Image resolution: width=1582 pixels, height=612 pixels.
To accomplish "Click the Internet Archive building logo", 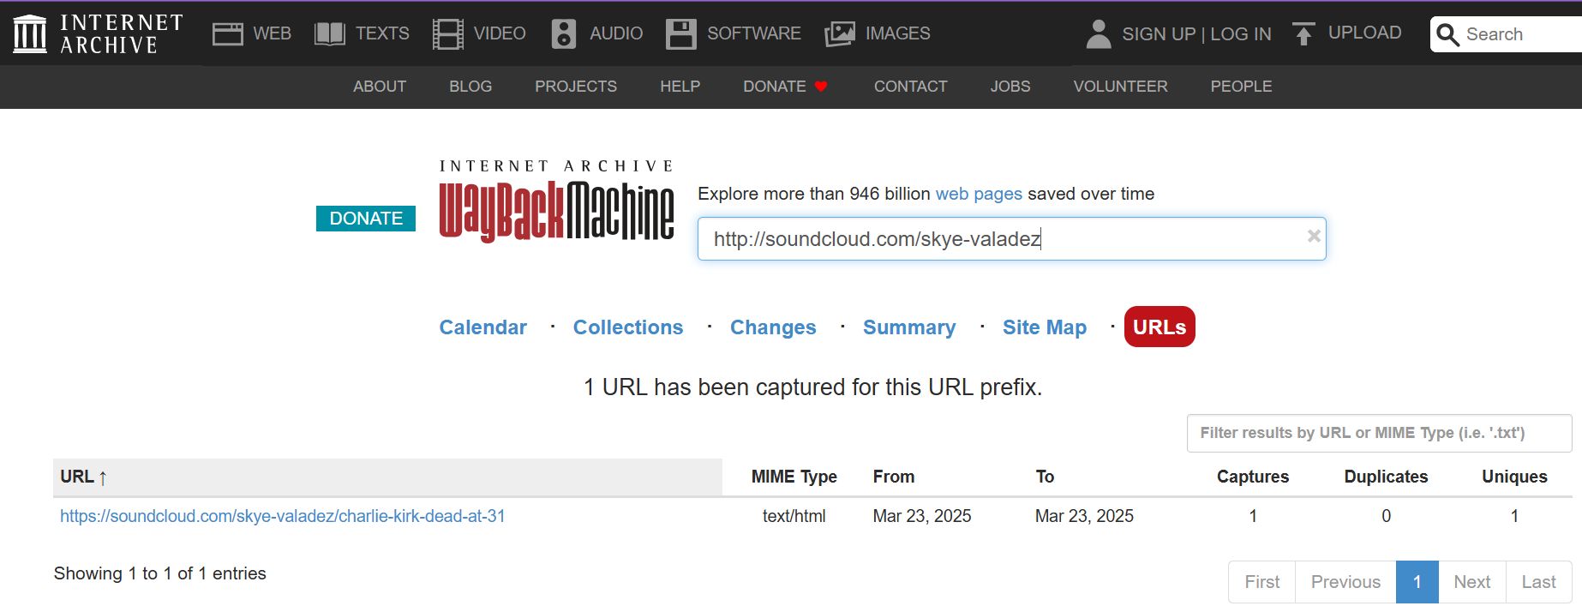I will [x=30, y=34].
